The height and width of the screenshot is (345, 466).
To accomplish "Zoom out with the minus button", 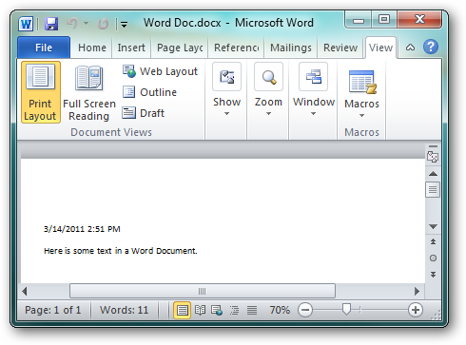I will pos(305,310).
